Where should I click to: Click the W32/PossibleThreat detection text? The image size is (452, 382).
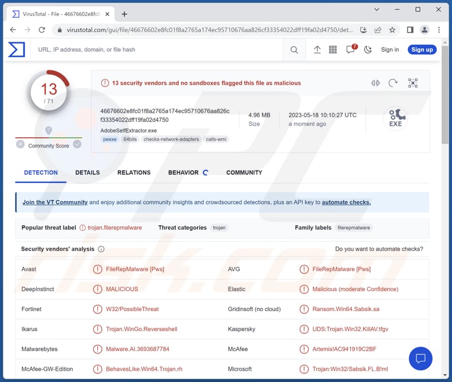pyautogui.click(x=132, y=309)
